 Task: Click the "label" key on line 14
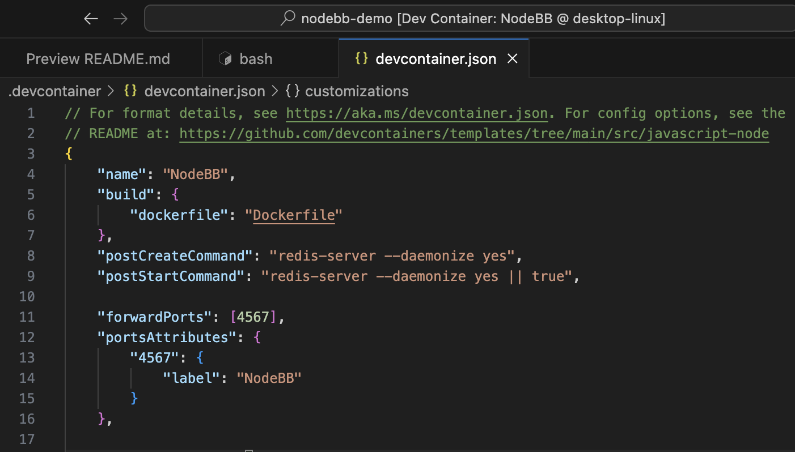click(x=191, y=378)
